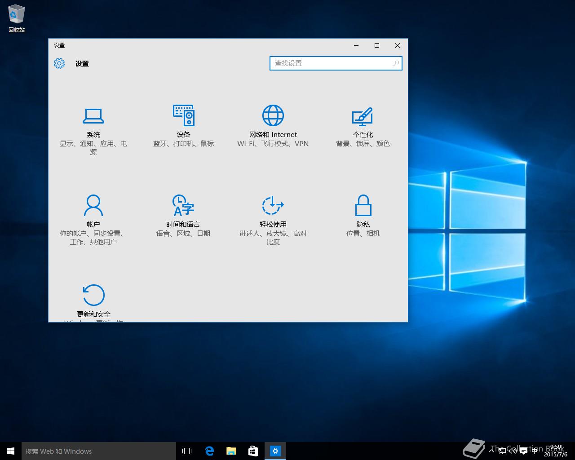Open the 帐户 accounts person icon
Image resolution: width=575 pixels, height=460 pixels.
pyautogui.click(x=93, y=205)
